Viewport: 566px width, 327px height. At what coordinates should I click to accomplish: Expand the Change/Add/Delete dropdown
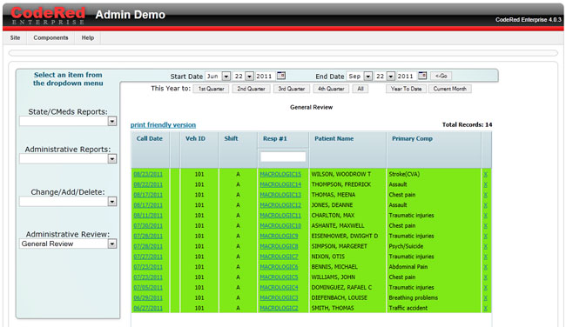pos(112,202)
